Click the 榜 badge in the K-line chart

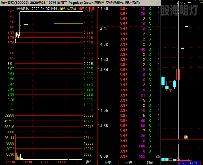pyautogui.click(x=186, y=137)
